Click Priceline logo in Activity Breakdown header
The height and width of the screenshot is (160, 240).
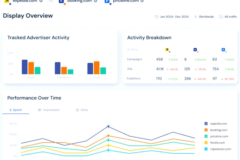[x=223, y=50]
